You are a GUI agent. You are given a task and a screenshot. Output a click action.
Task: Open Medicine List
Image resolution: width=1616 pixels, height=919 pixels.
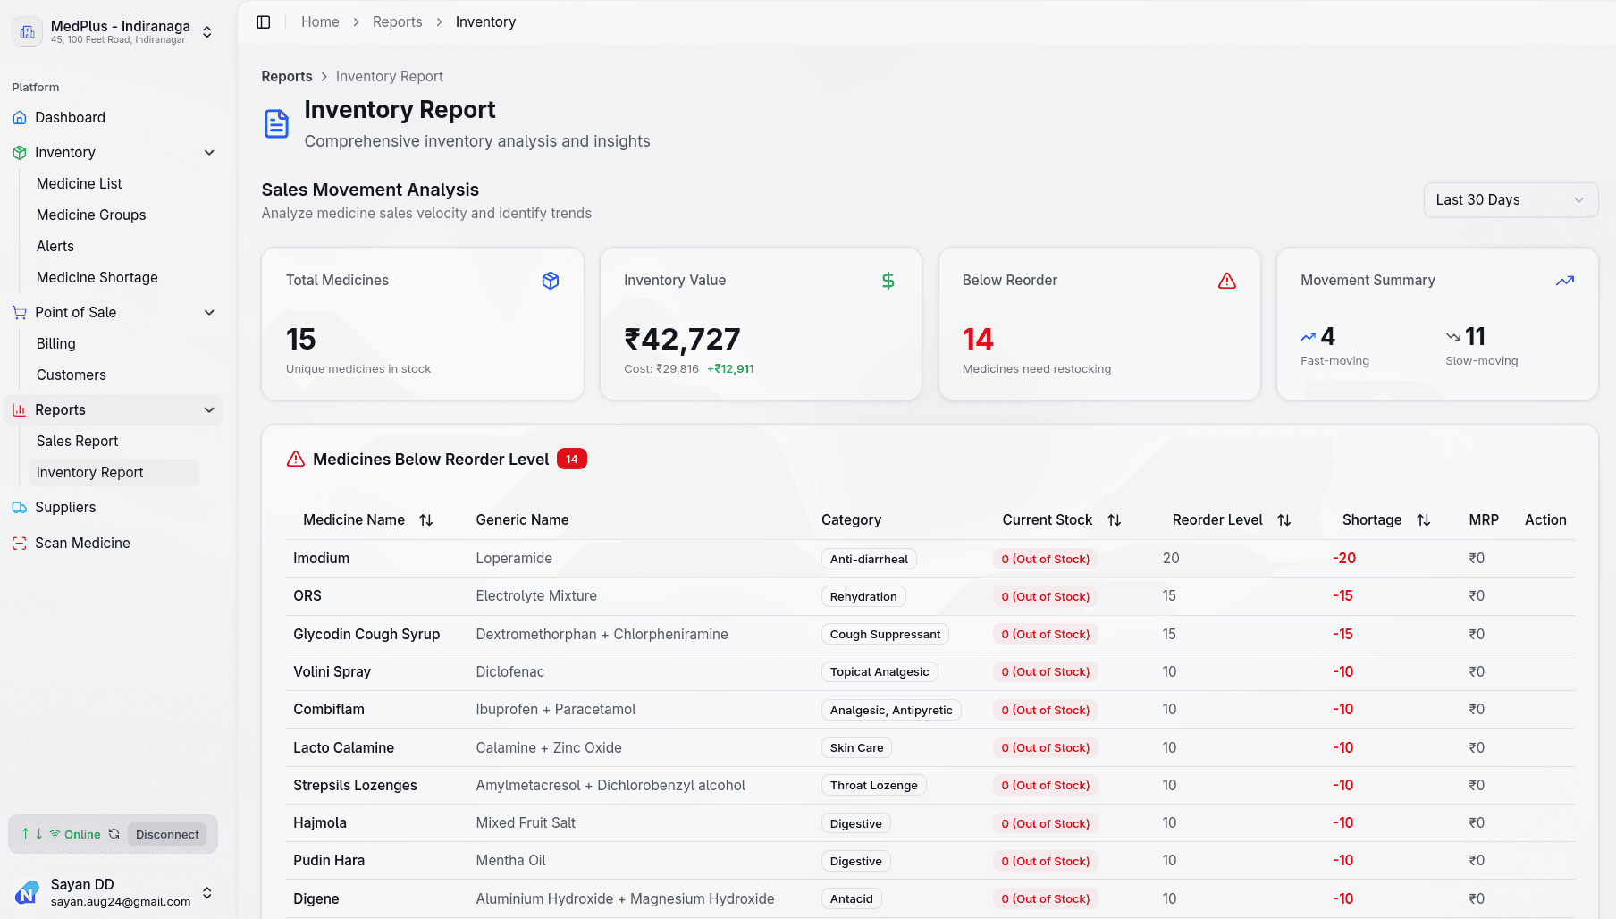(x=79, y=183)
